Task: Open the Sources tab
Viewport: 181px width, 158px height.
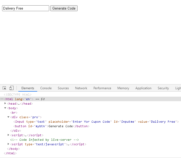Action: coord(63,88)
